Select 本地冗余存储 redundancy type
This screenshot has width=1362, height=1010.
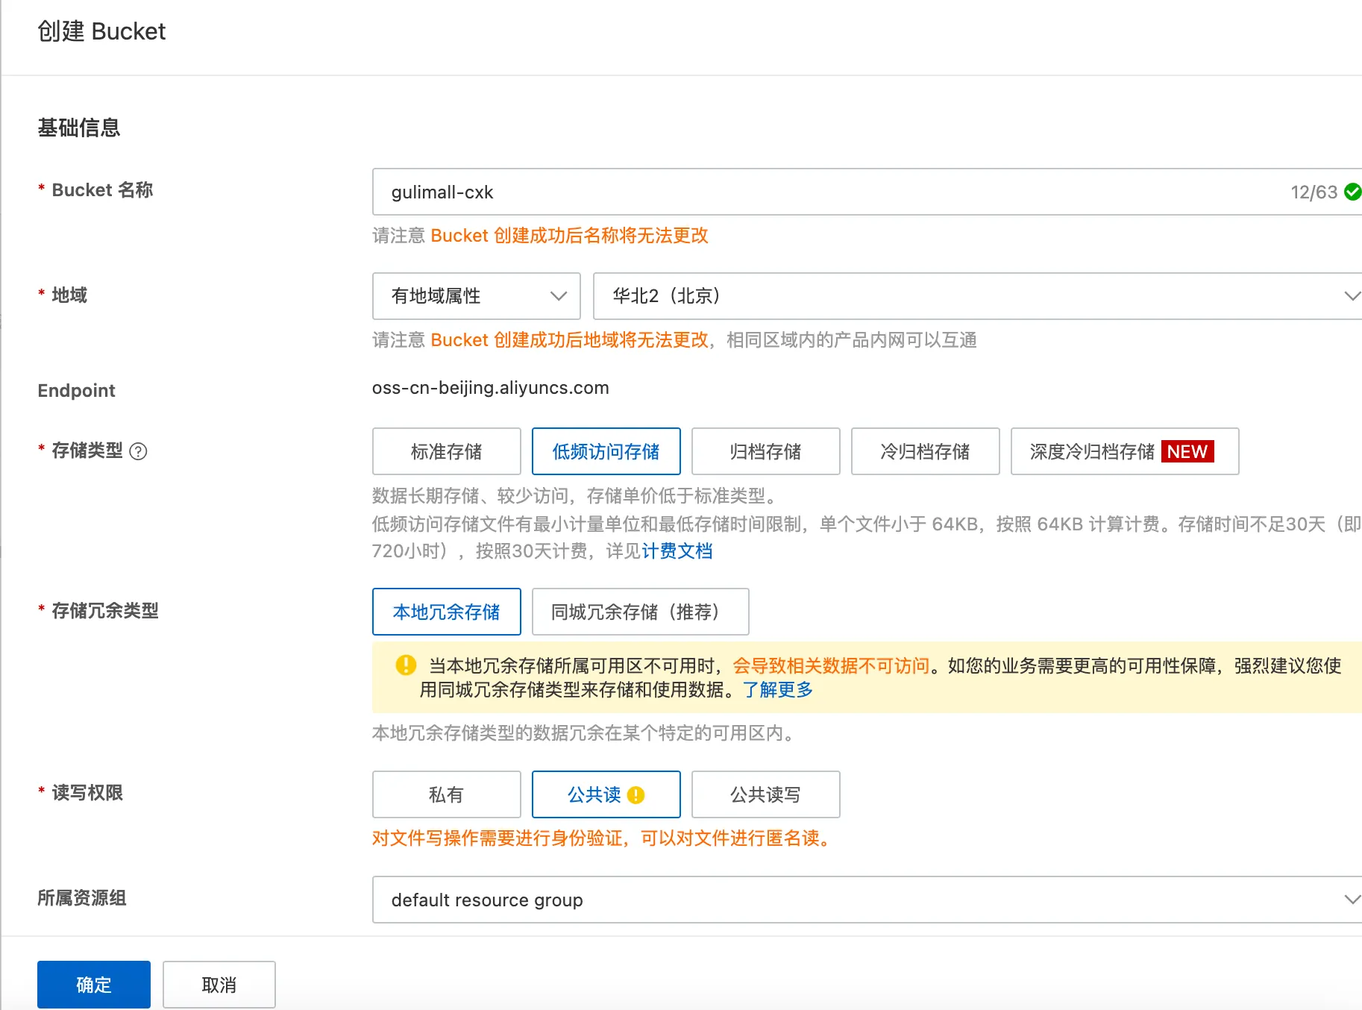click(x=447, y=612)
